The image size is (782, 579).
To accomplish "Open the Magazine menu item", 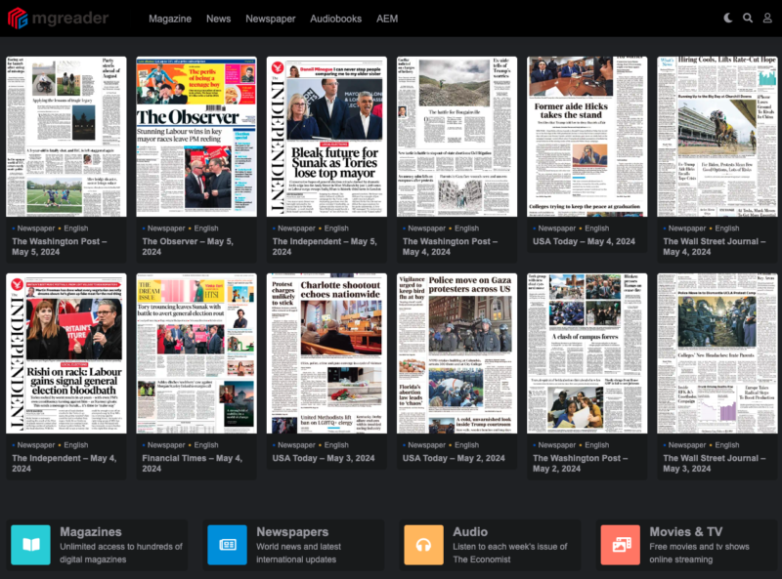I will [x=170, y=19].
